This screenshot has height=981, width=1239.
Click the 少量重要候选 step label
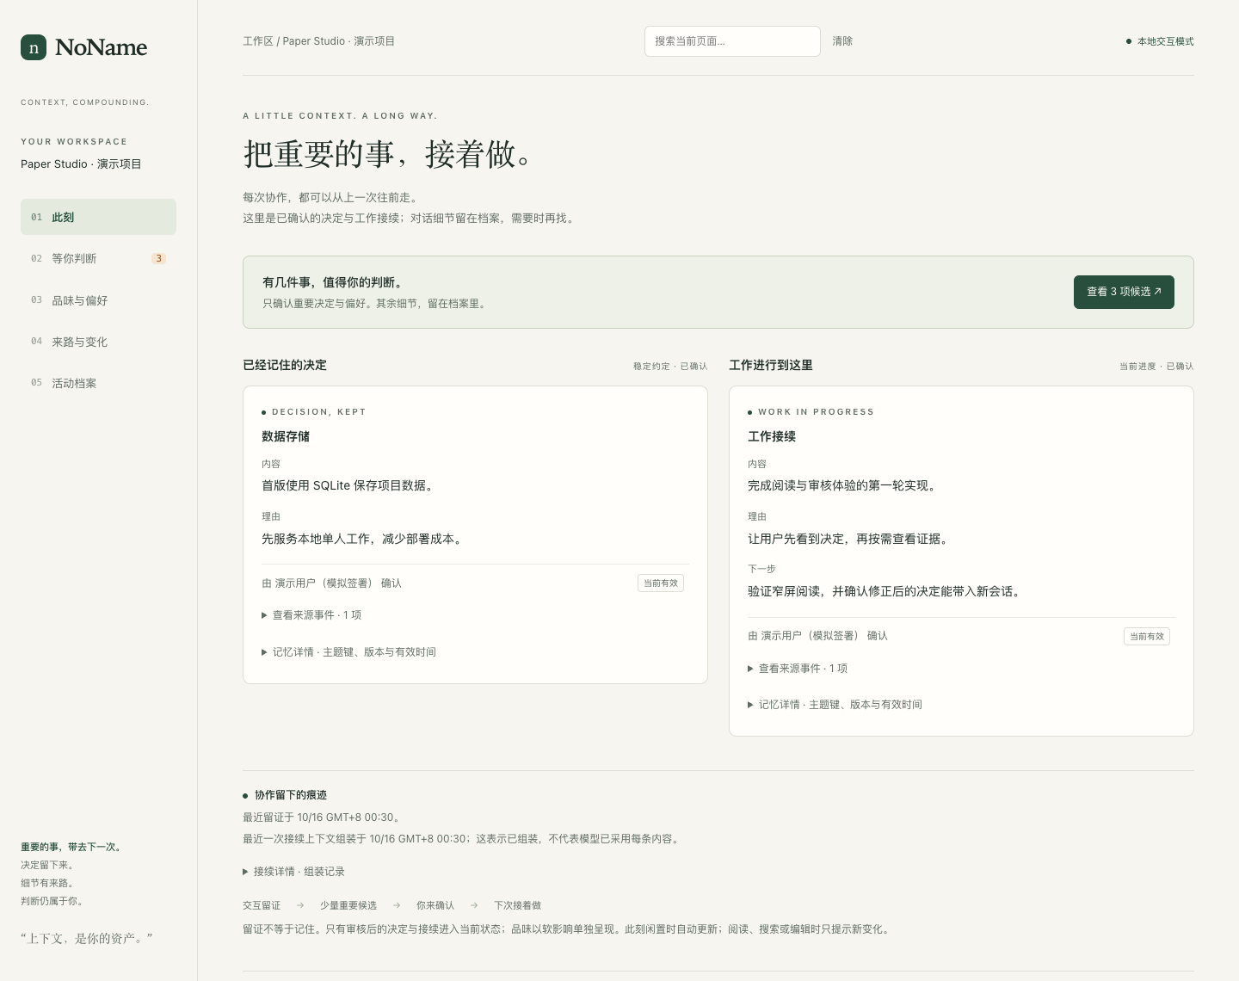pyautogui.click(x=348, y=905)
